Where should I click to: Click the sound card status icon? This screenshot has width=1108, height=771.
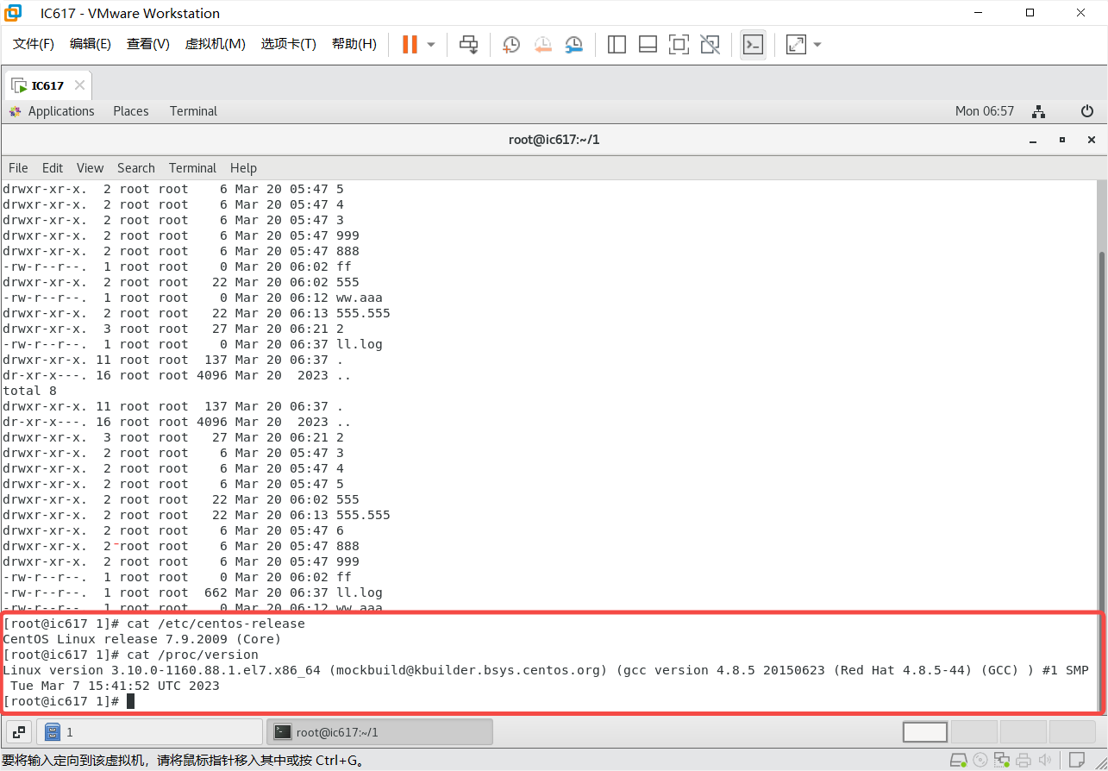(1044, 761)
